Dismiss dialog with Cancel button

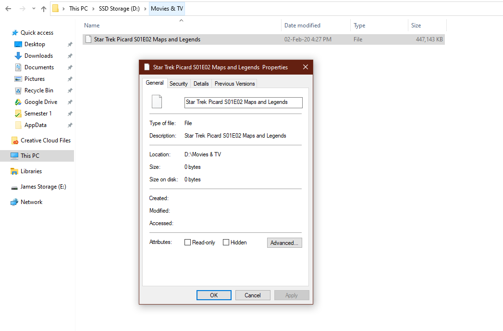(253, 295)
